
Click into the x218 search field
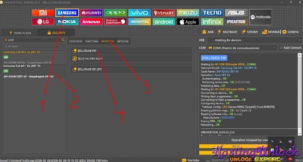[34, 40]
